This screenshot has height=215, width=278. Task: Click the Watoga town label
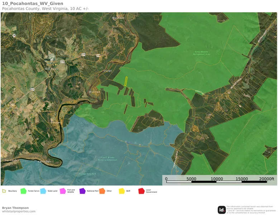click(x=95, y=92)
